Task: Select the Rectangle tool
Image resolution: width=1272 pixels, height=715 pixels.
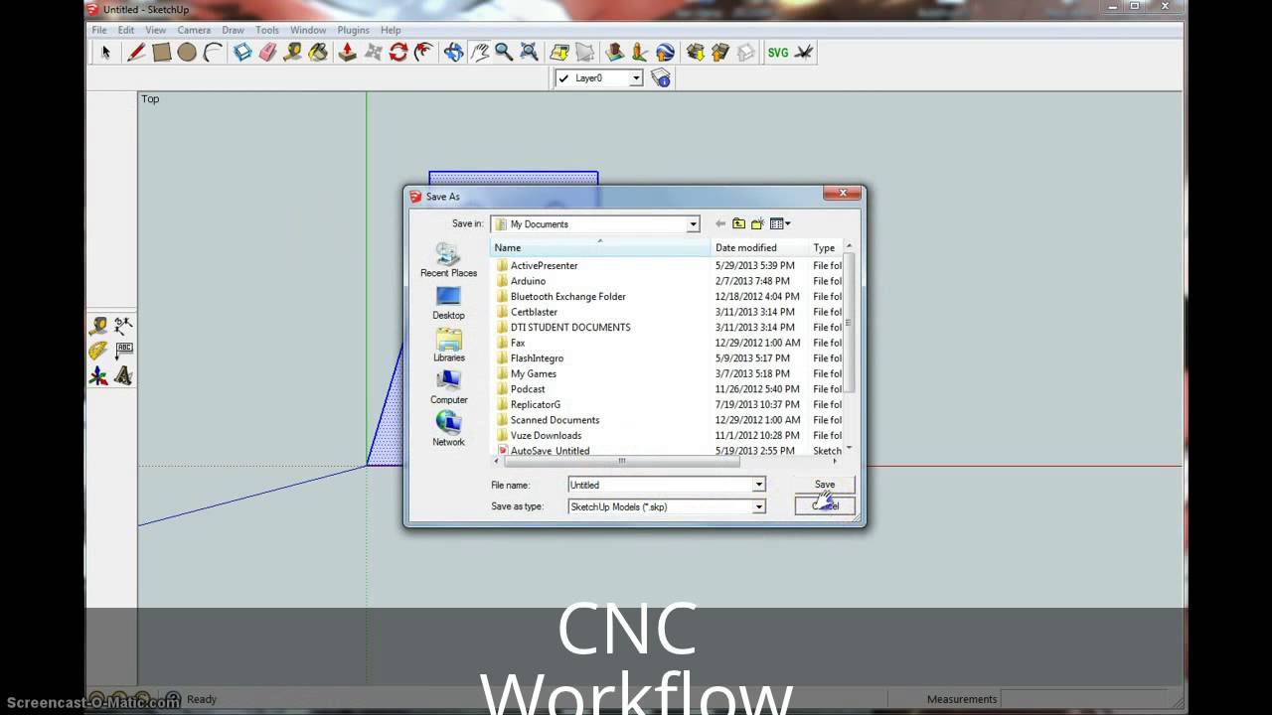Action: [161, 53]
